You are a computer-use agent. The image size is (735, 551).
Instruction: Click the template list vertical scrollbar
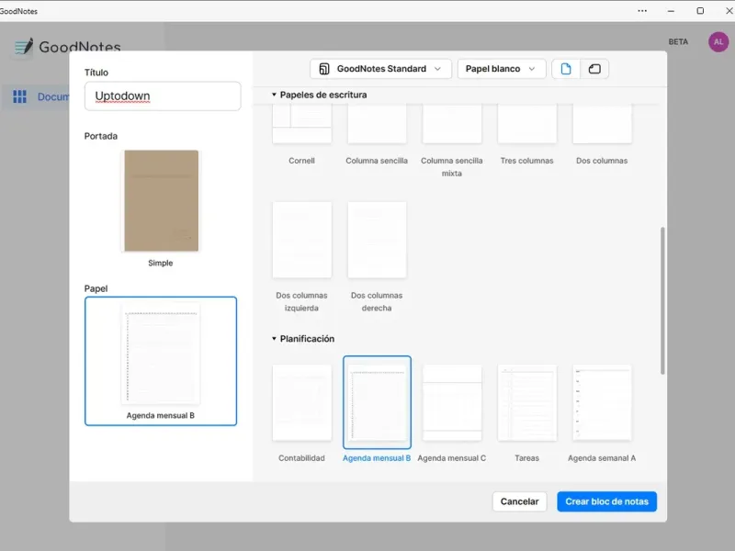tap(662, 301)
